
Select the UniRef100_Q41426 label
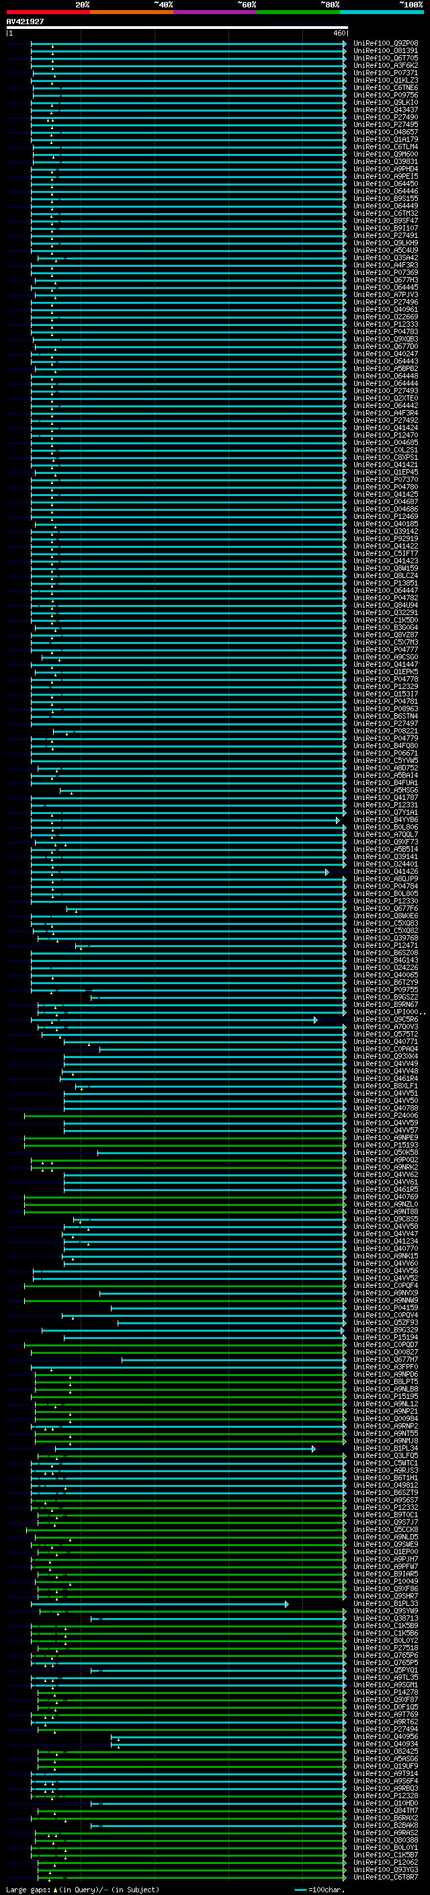point(386,872)
